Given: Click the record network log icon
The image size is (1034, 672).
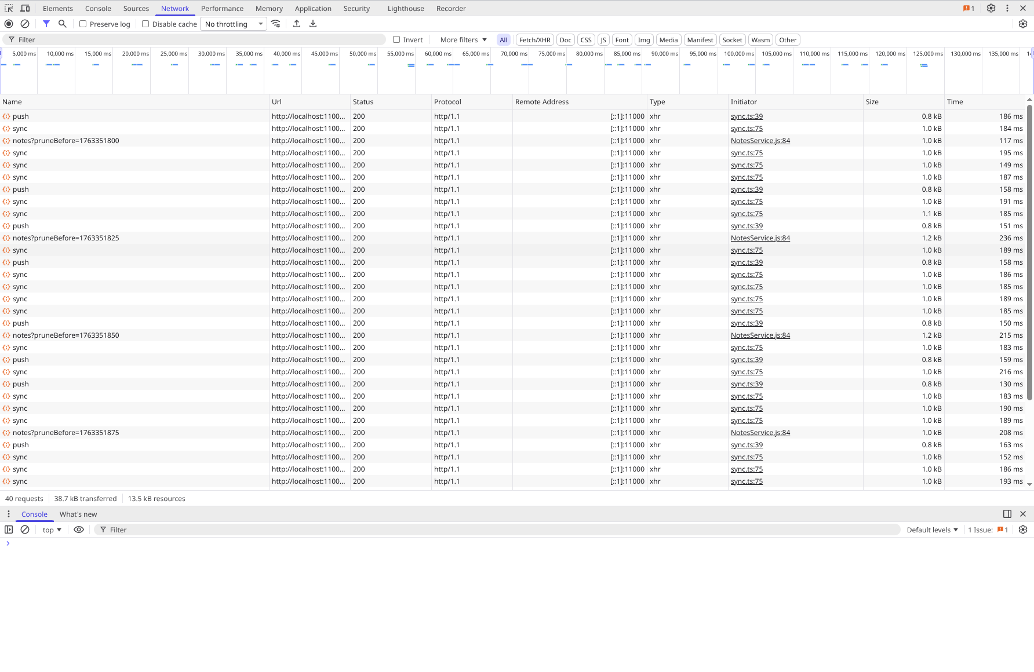Looking at the screenshot, I should pyautogui.click(x=9, y=24).
